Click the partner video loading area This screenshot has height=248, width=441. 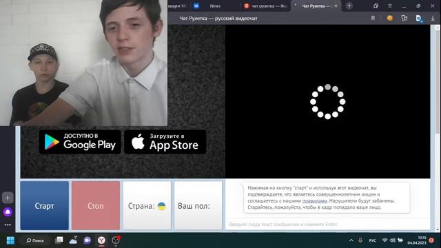[x=328, y=101]
